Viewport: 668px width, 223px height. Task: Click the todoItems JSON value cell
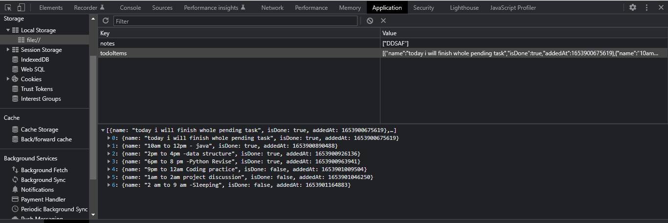(524, 53)
